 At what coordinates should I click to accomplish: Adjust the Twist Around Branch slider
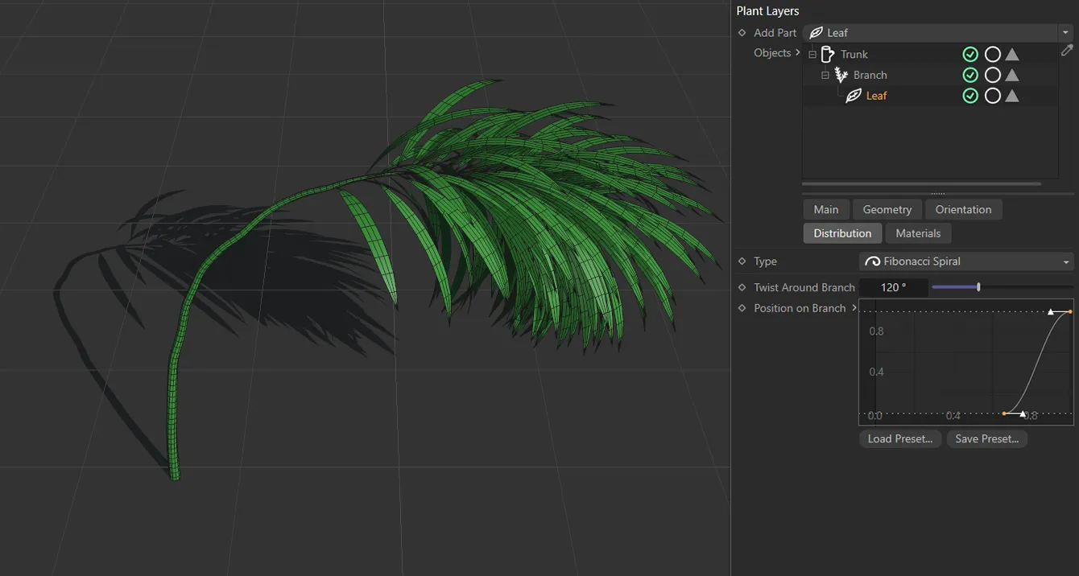tap(978, 286)
